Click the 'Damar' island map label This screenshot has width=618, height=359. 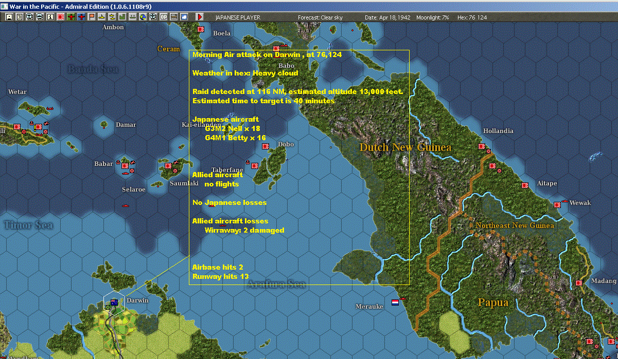click(126, 125)
